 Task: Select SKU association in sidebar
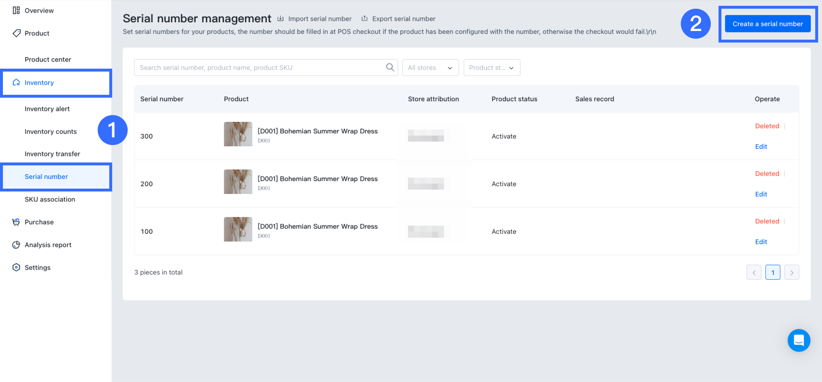[x=50, y=200]
